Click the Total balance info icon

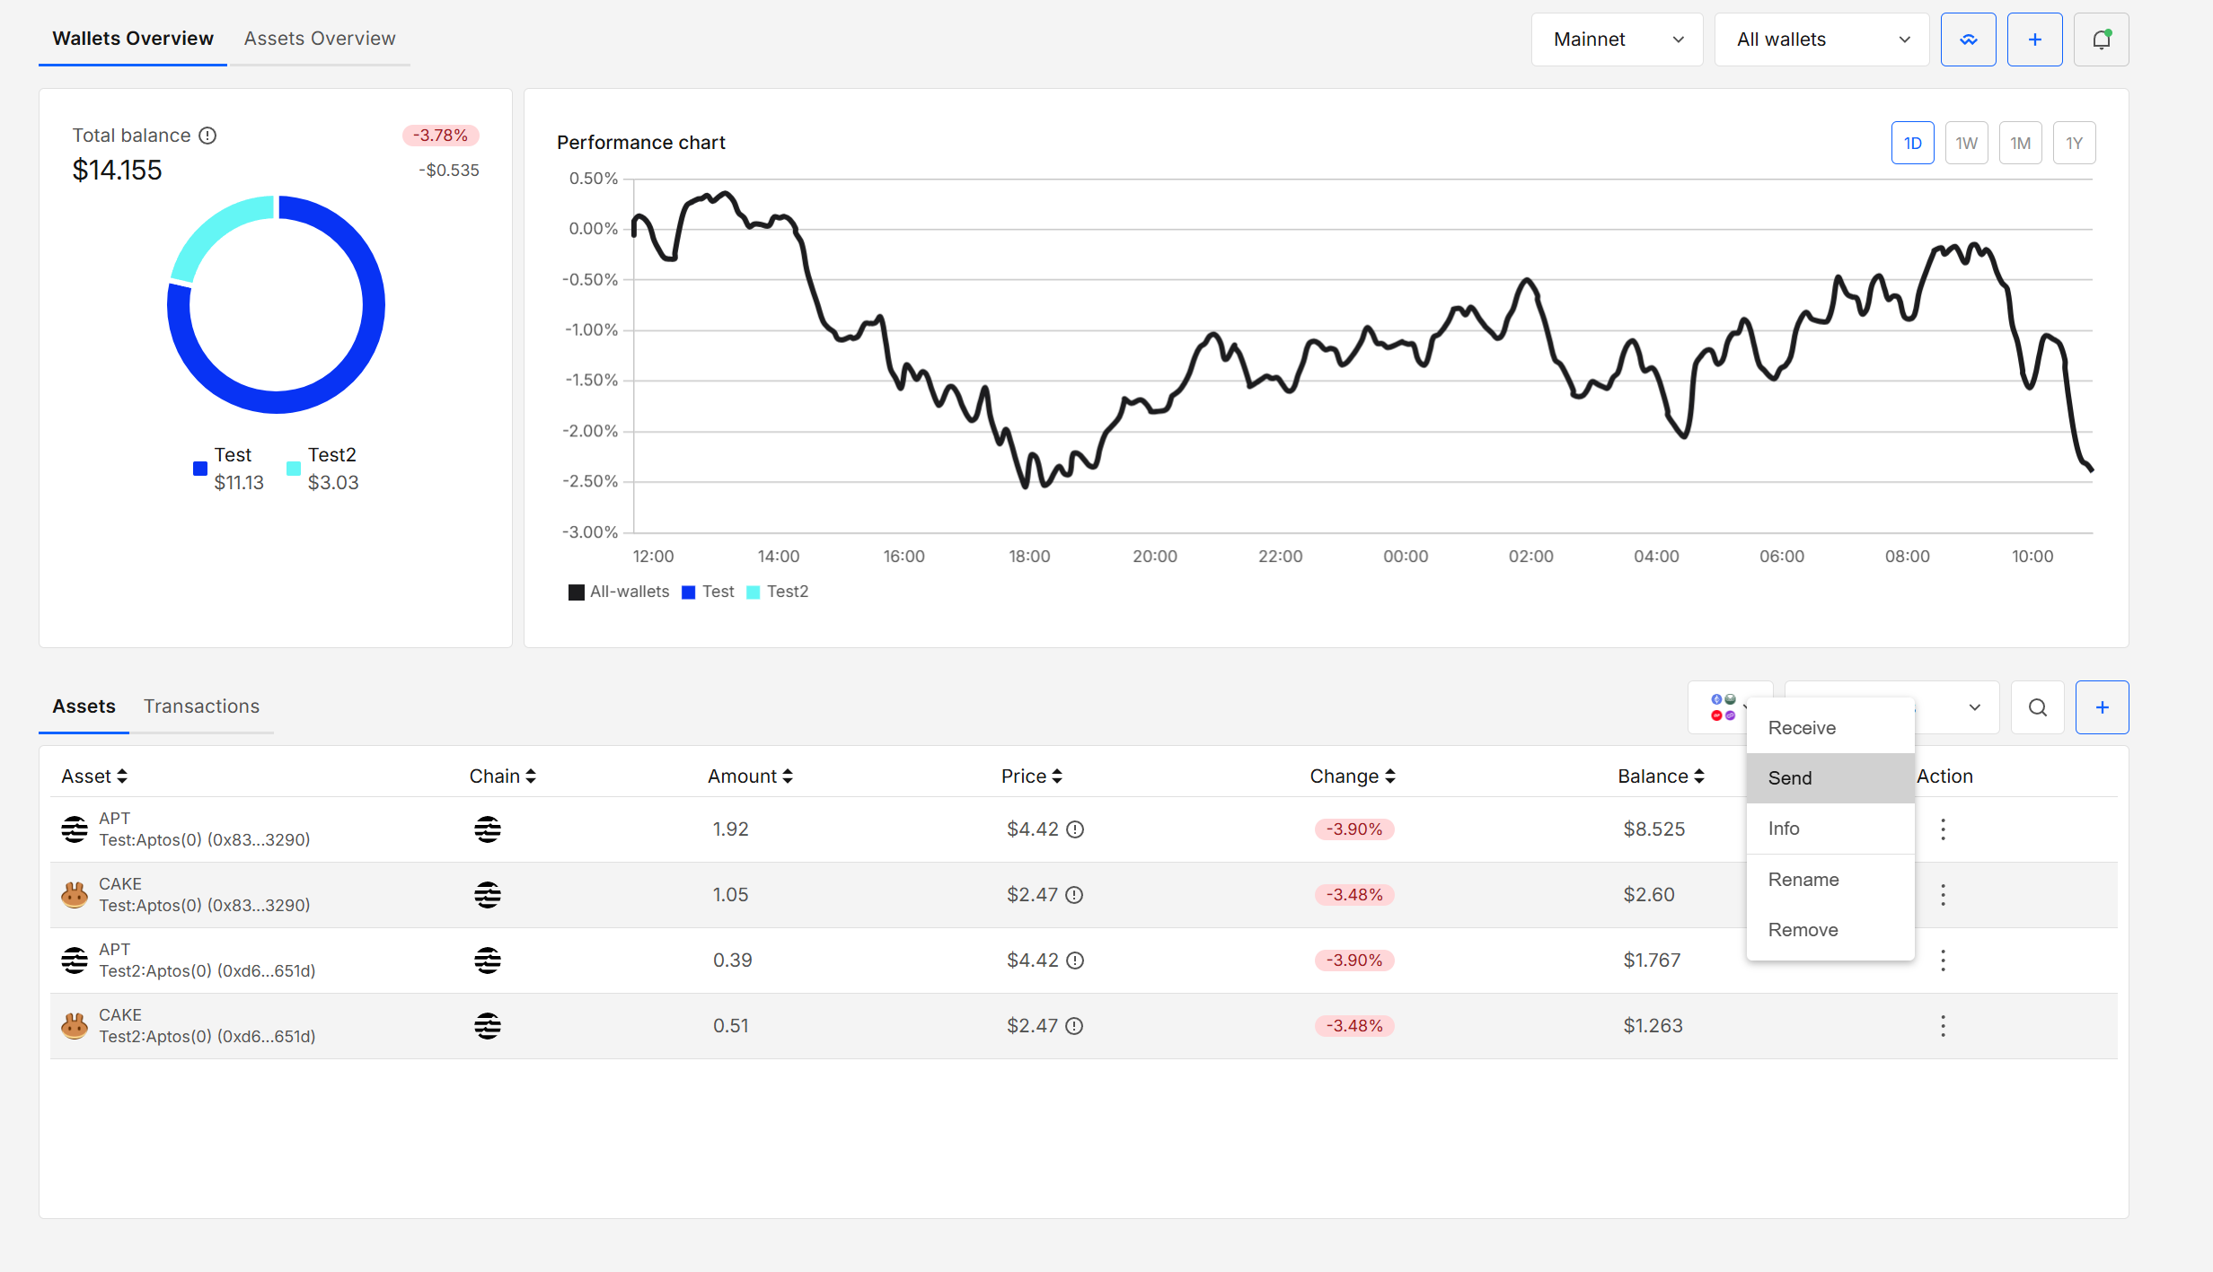point(207,136)
